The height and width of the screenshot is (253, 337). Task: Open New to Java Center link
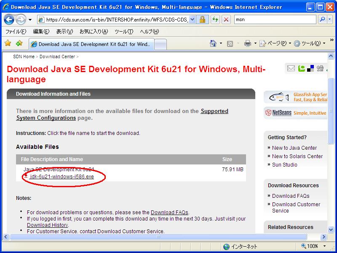pyautogui.click(x=294, y=148)
